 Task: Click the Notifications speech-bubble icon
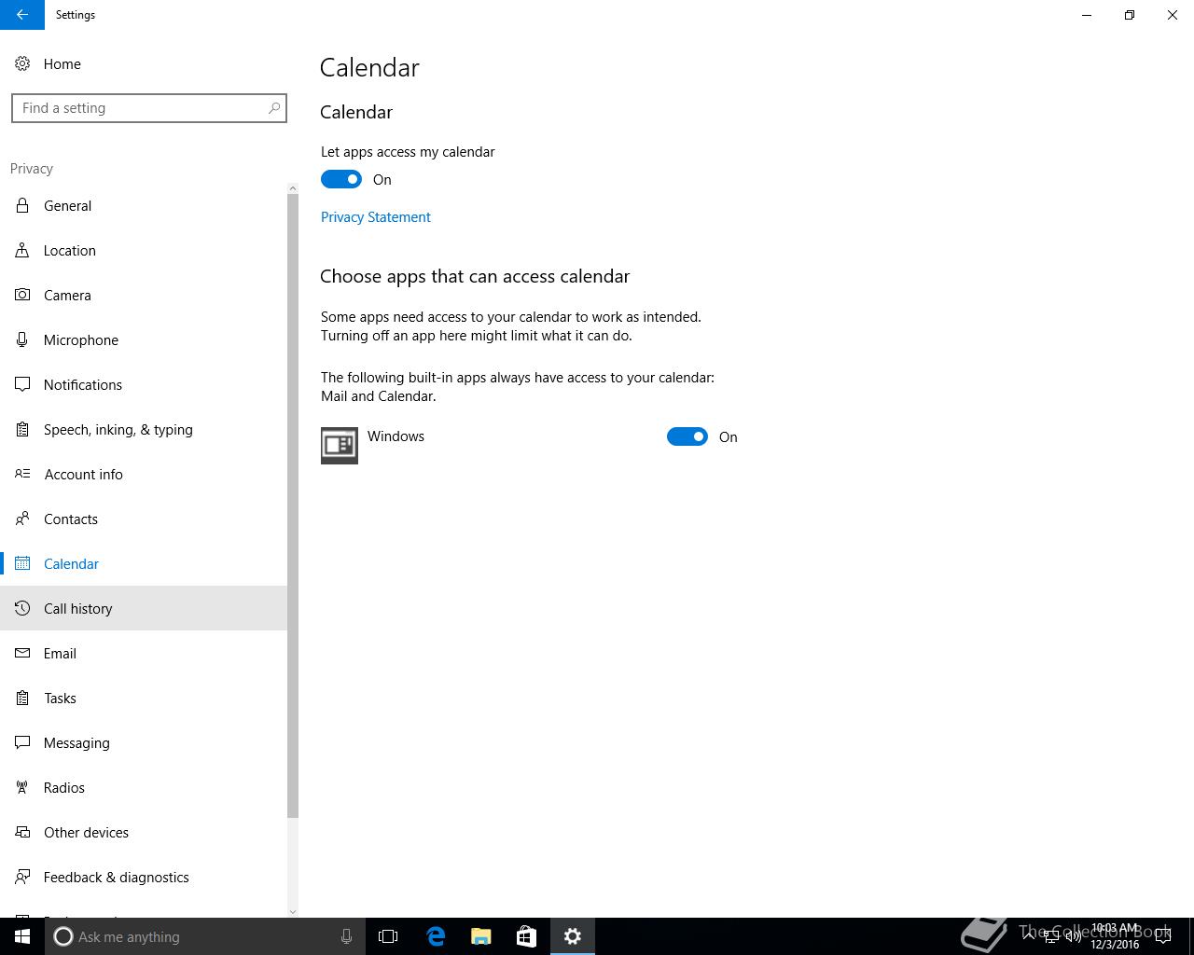pyautogui.click(x=22, y=385)
